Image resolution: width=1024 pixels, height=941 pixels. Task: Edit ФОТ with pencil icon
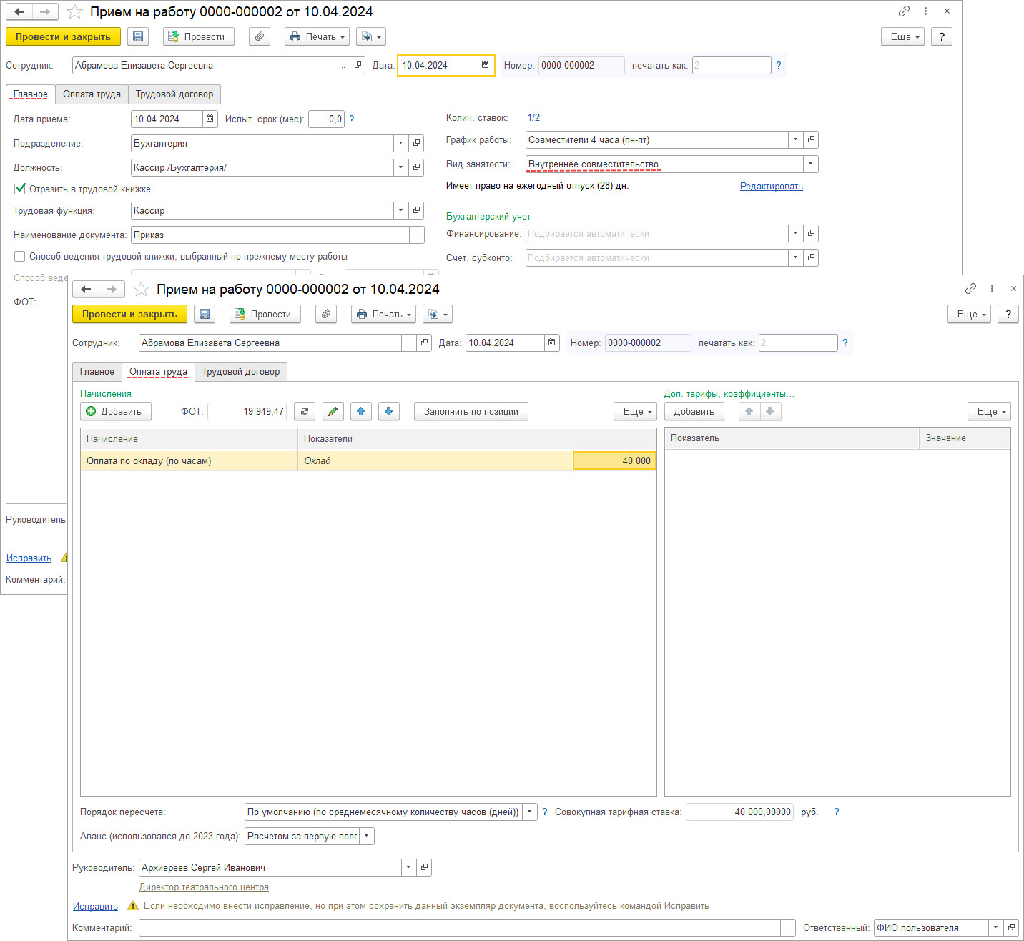(x=333, y=411)
